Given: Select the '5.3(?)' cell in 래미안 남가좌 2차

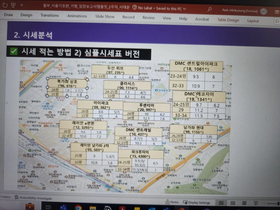Looking at the screenshot, I should (x=110, y=157).
